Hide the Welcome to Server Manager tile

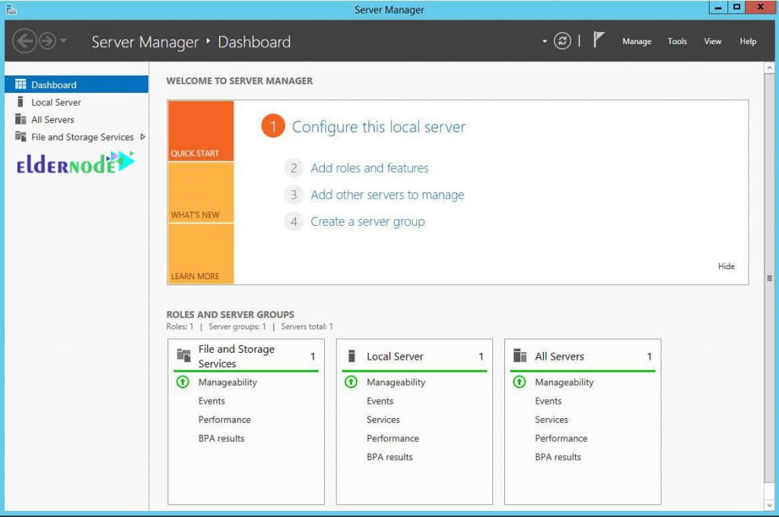click(x=726, y=266)
